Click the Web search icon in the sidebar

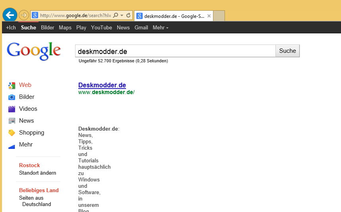coord(12,85)
